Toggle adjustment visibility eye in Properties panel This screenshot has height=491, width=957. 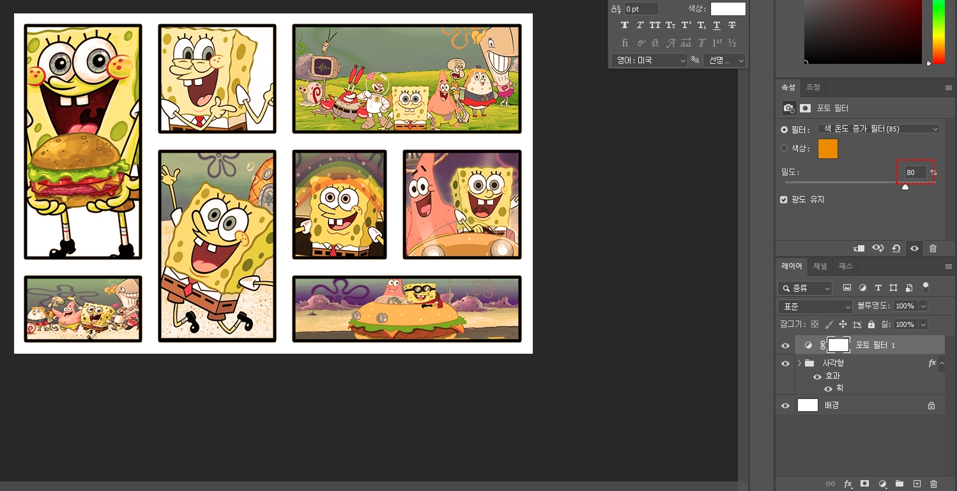click(914, 248)
